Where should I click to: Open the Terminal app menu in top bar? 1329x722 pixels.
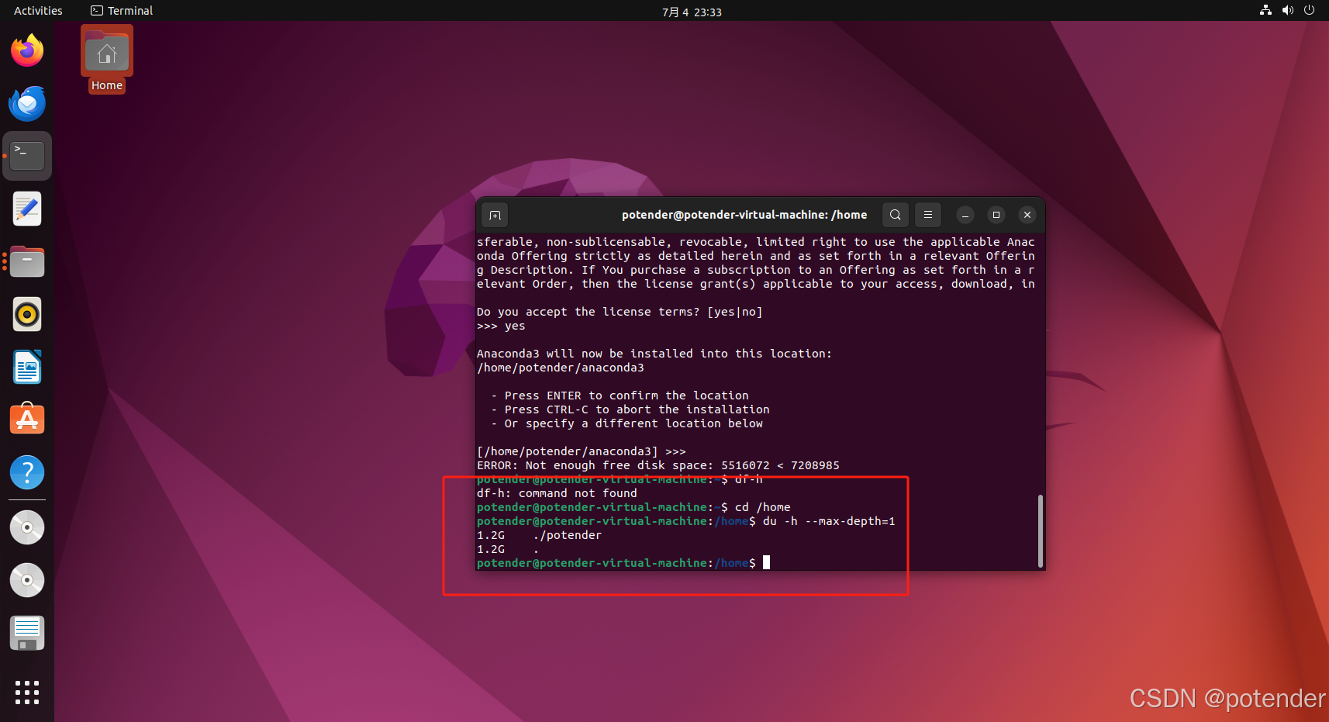coord(122,11)
